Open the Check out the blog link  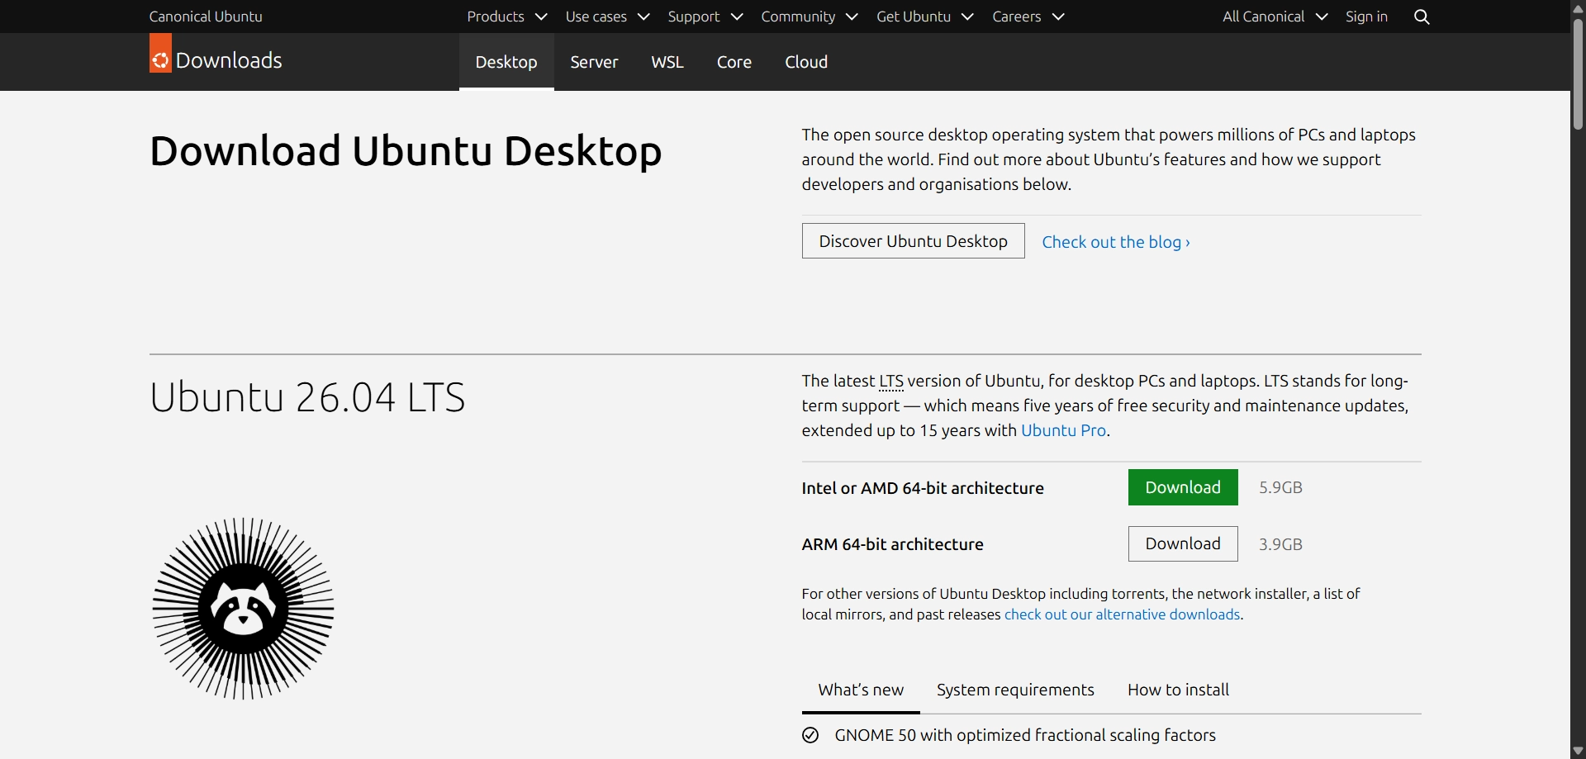(1116, 242)
